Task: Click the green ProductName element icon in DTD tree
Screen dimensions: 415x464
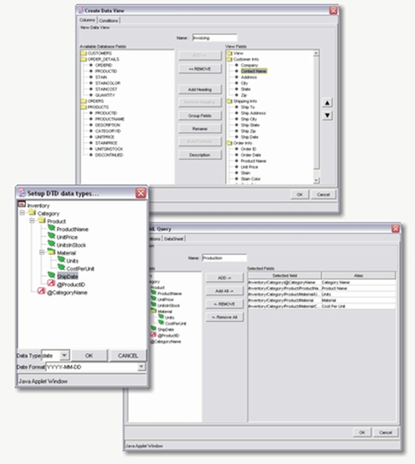Action: [x=51, y=229]
